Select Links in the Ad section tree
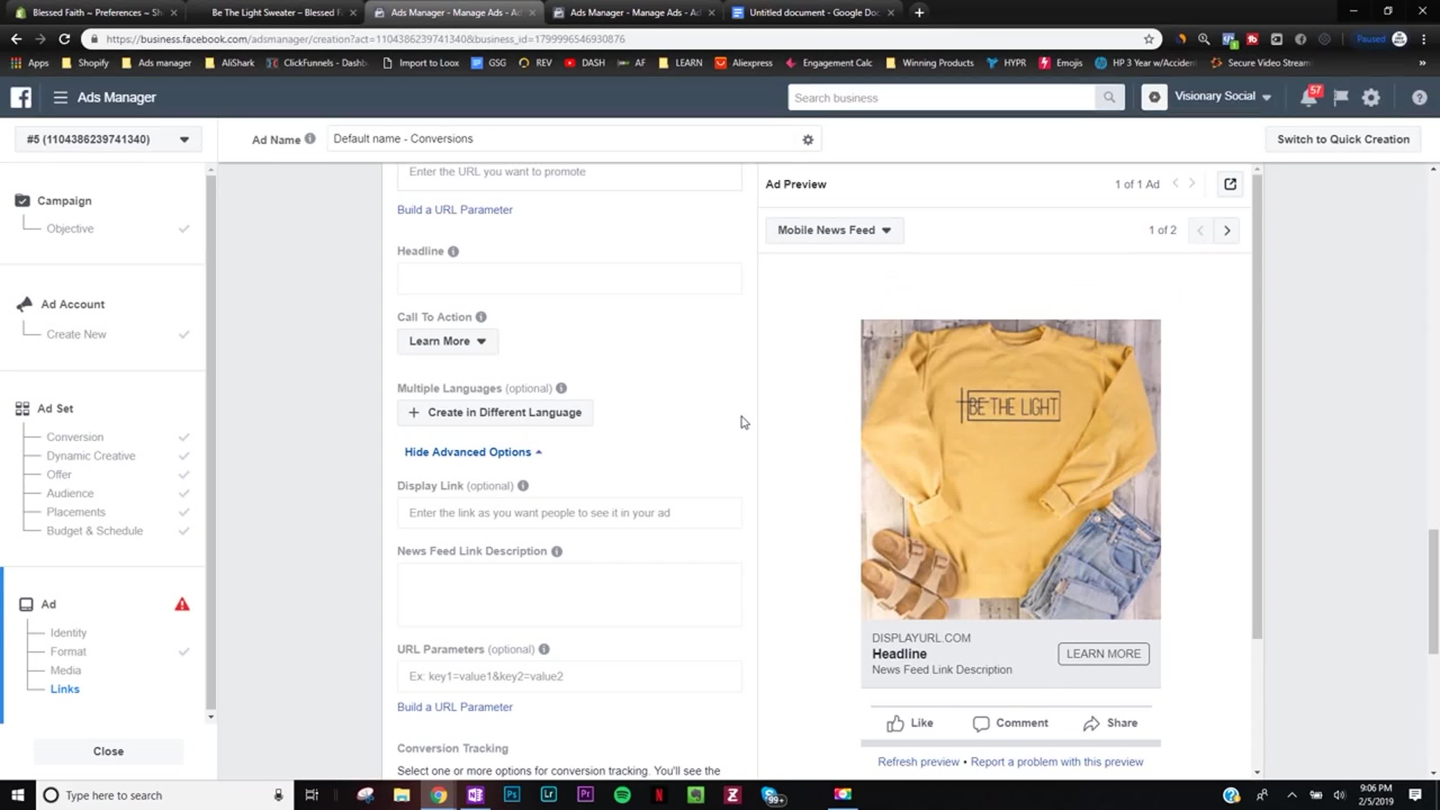 point(65,689)
